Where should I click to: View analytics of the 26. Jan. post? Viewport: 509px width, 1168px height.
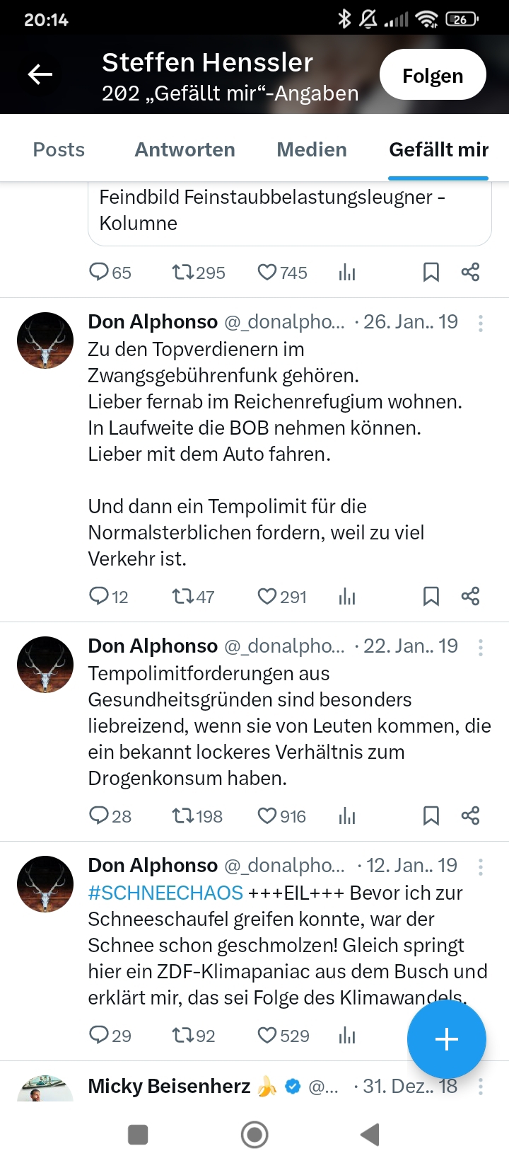(x=347, y=597)
